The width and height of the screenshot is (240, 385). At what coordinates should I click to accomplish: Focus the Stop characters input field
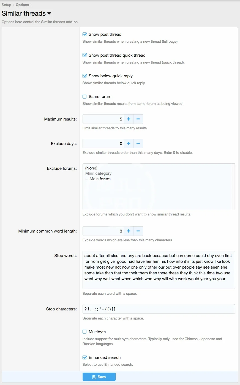click(159, 309)
